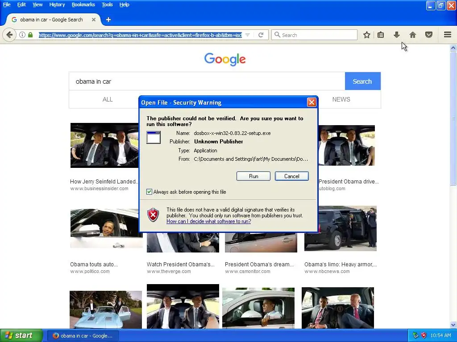Open the 'Obama's limo: Heavy armor' image

(341, 228)
